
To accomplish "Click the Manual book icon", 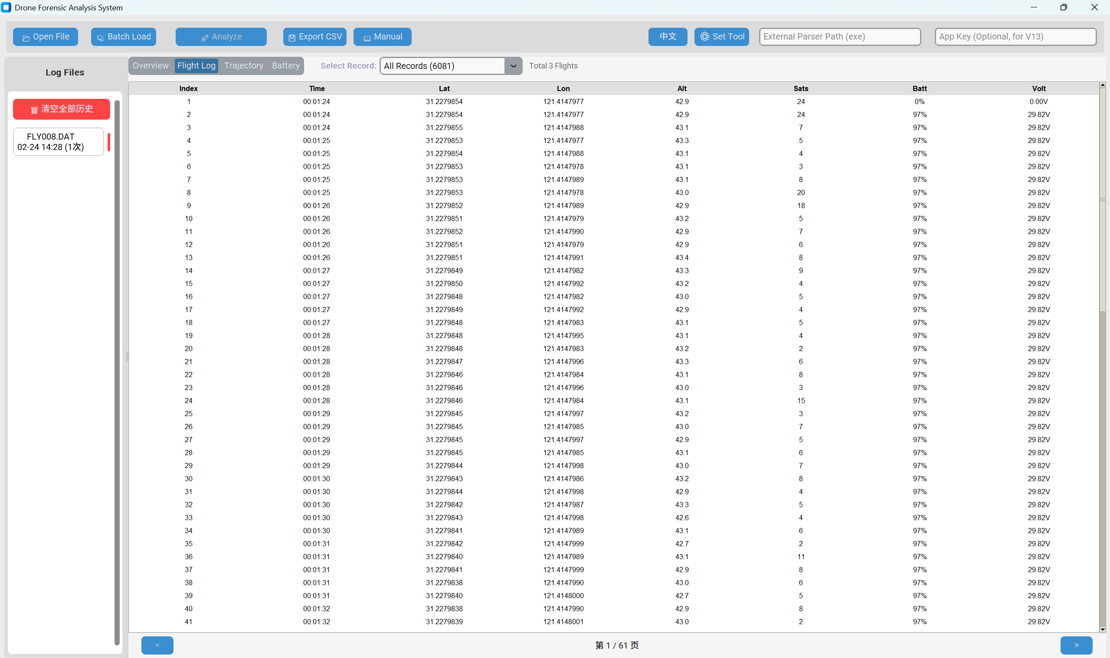I will pyautogui.click(x=367, y=38).
